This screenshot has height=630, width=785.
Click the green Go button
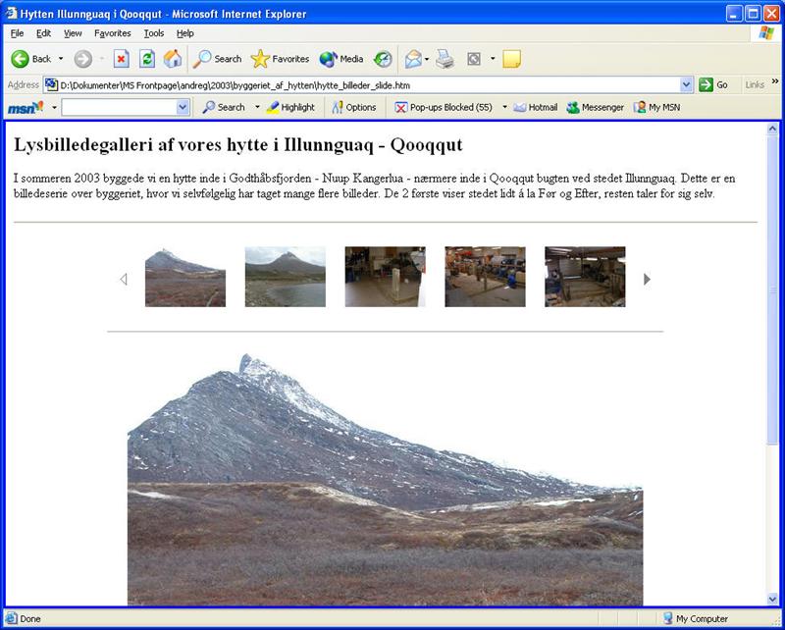pyautogui.click(x=713, y=85)
